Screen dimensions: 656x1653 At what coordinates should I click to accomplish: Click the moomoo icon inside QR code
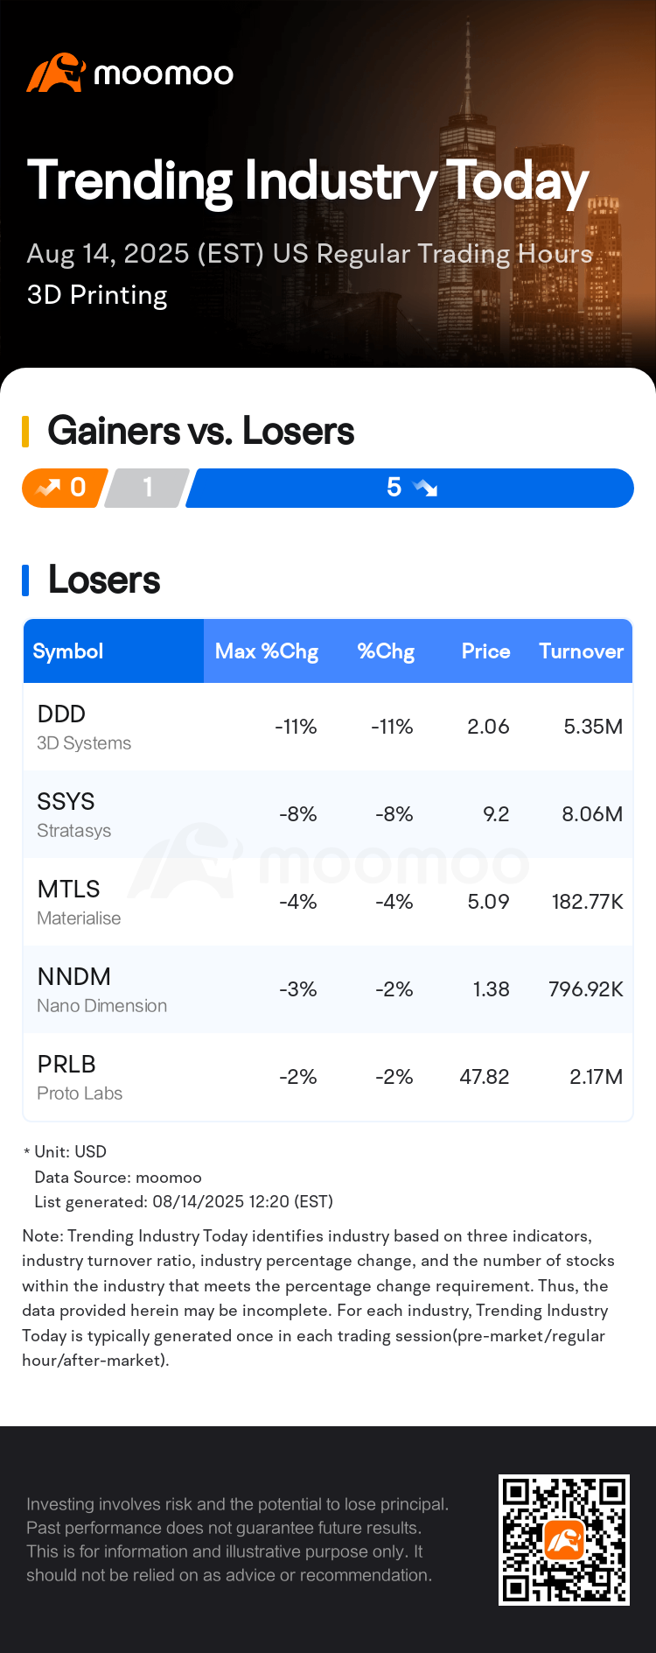[564, 1540]
